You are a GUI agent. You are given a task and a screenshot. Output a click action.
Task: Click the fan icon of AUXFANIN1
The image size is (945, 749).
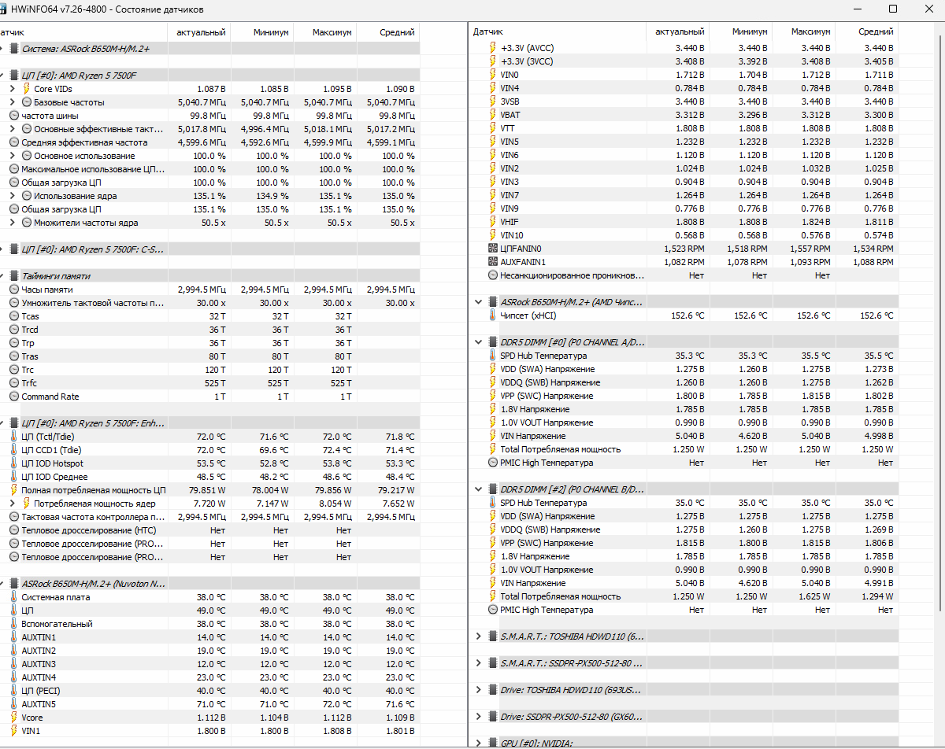(x=493, y=262)
